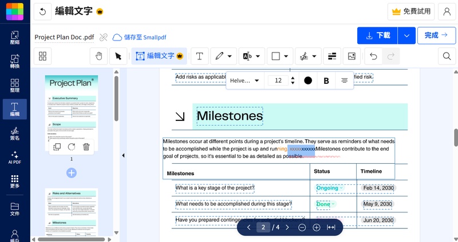This screenshot has width=458, height=242.
Task: Open the 壓縮 compress tool in sidebar
Action: click(15, 37)
